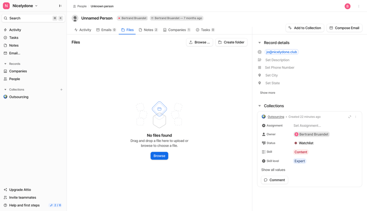Click Set City field
Viewport: 367px width, 211px height.
272,75
